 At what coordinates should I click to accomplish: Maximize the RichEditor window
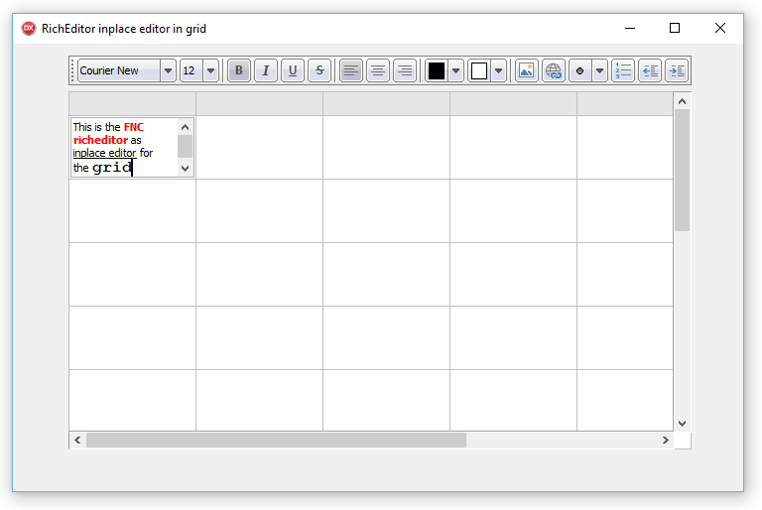[x=675, y=29]
